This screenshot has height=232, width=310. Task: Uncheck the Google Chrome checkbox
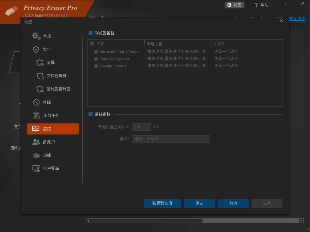(x=96, y=66)
